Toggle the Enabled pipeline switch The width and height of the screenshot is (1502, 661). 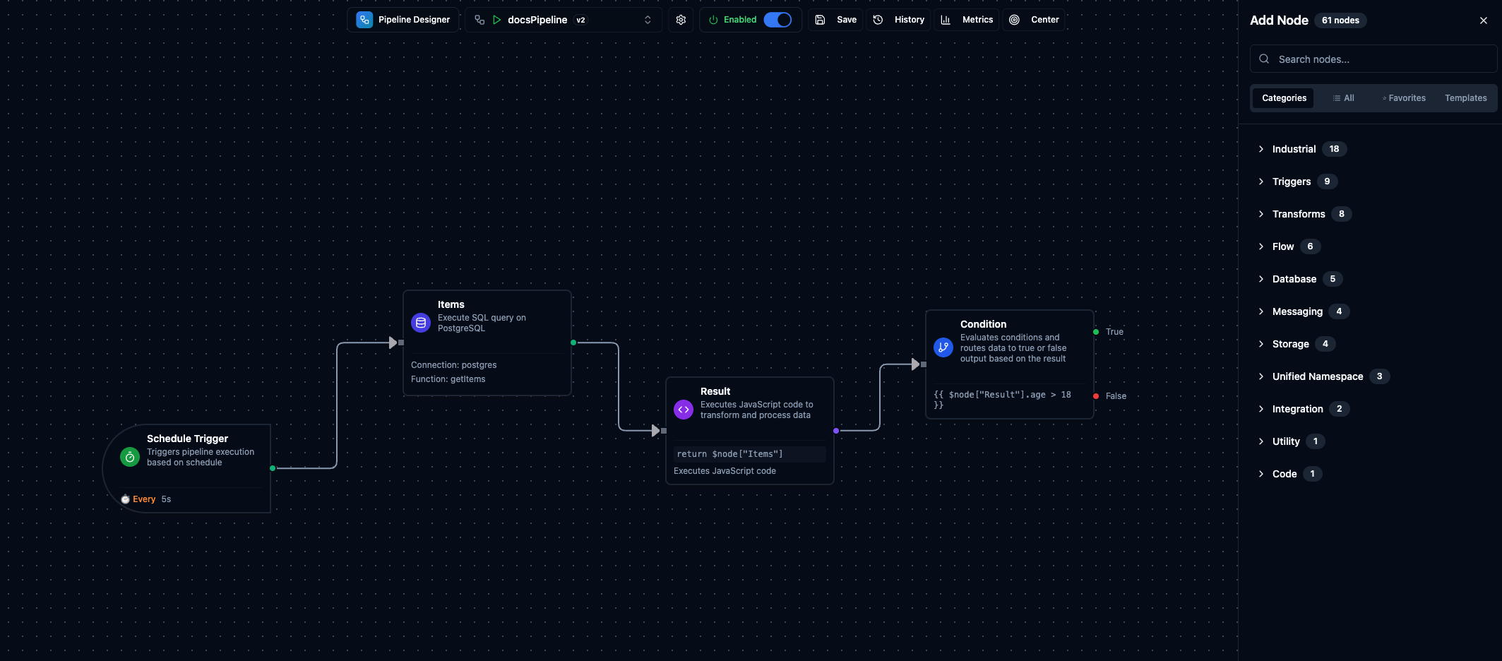coord(777,20)
